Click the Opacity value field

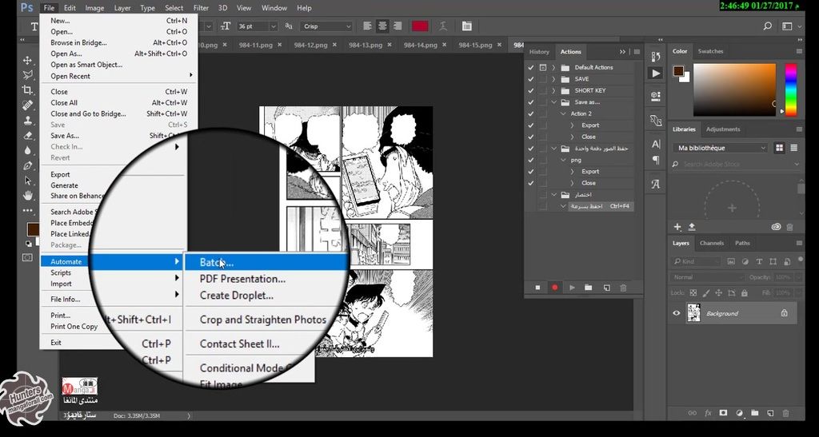783,277
